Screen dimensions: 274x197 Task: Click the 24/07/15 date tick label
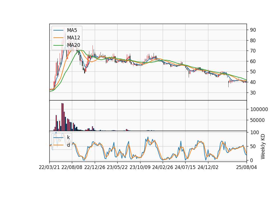click(x=185, y=168)
